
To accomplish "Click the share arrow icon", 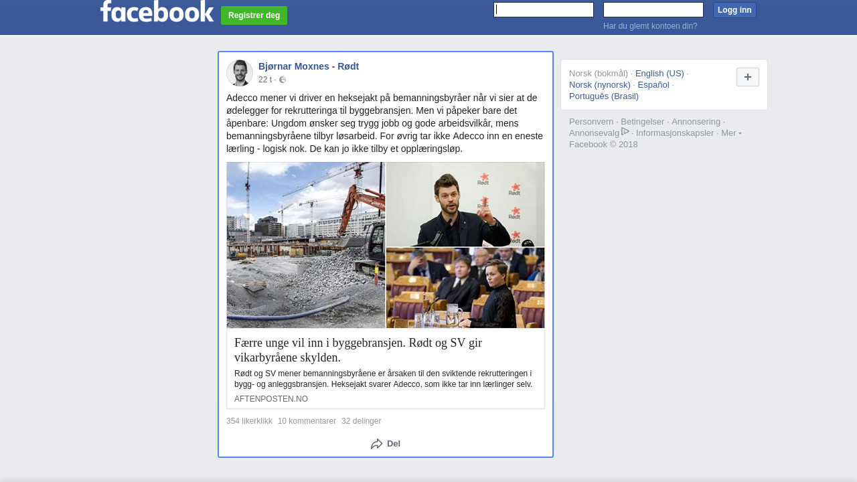I will tap(377, 444).
